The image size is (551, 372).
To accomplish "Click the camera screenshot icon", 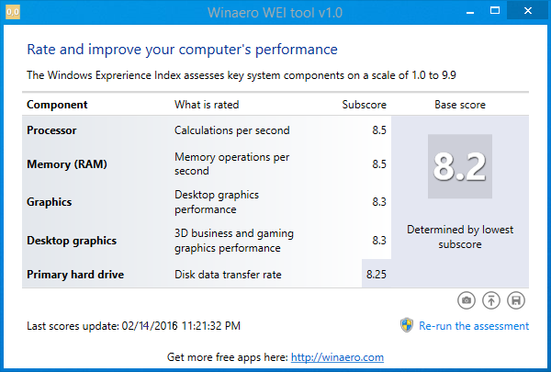I will click(467, 300).
